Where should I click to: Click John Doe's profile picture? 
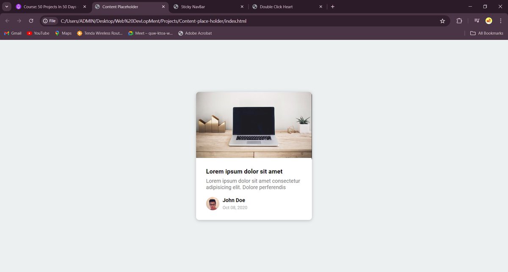(213, 204)
